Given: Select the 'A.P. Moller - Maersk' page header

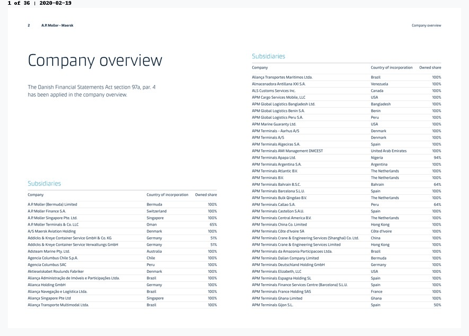Looking at the screenshot, I should point(57,25).
